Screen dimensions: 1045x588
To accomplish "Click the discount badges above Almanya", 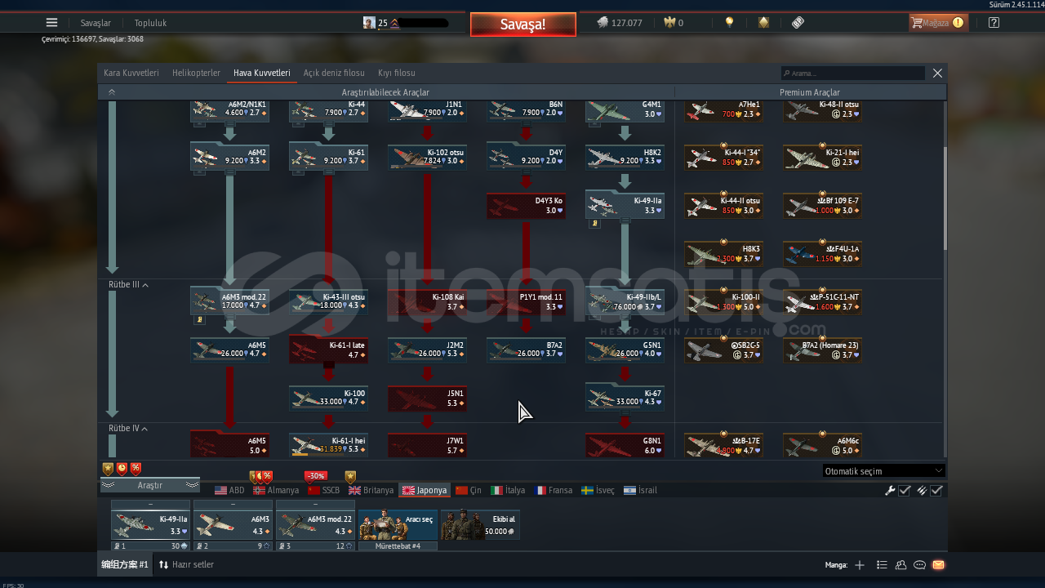I will [260, 476].
